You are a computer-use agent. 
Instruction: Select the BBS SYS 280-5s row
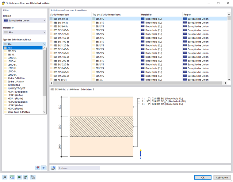click(138, 76)
